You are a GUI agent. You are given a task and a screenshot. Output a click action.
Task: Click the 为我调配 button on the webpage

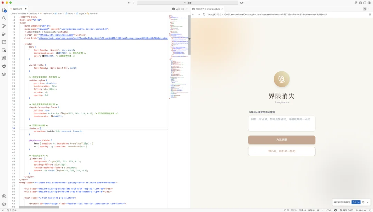point(281,140)
